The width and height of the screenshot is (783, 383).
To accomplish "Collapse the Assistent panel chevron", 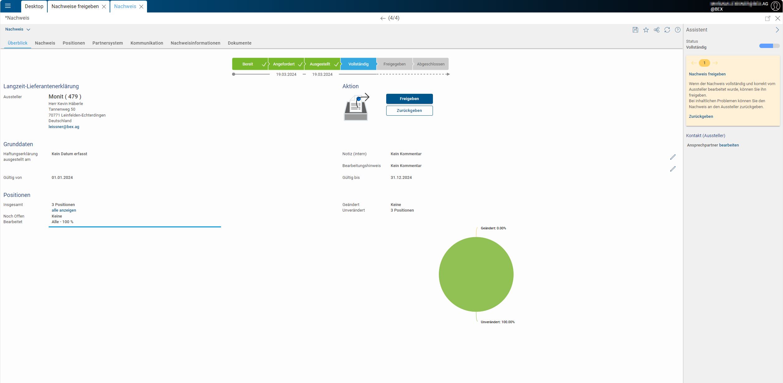I will click(x=777, y=30).
